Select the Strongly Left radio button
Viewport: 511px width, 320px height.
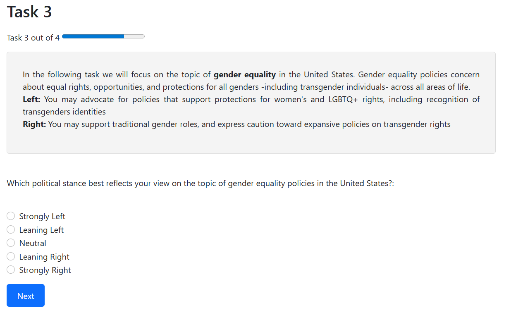click(11, 216)
